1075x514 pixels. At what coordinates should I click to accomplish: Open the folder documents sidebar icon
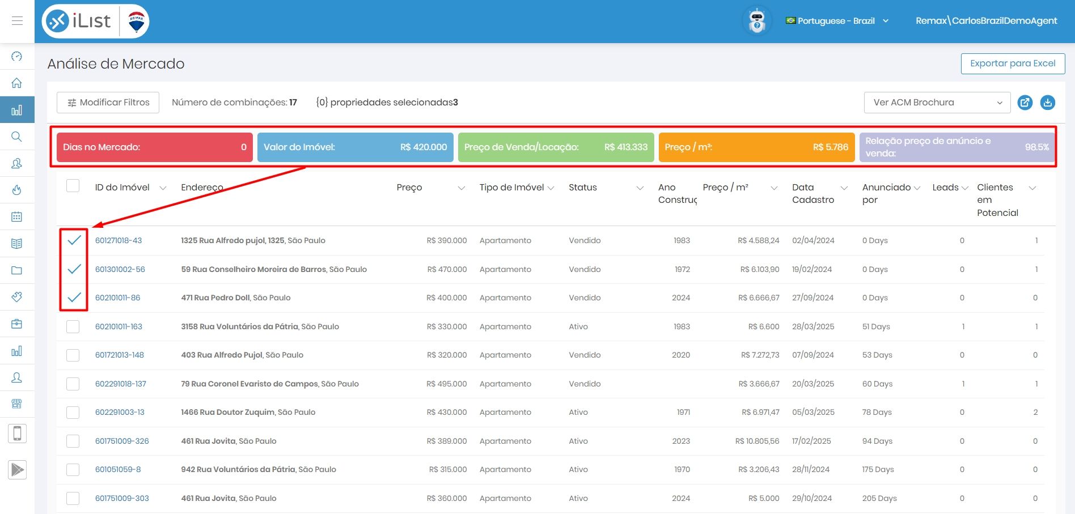[x=17, y=270]
